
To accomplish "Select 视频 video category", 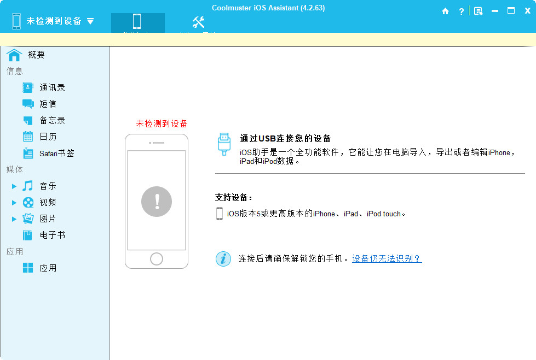I will 48,202.
